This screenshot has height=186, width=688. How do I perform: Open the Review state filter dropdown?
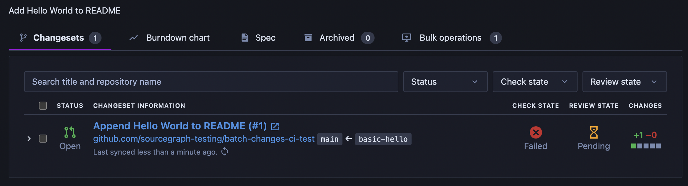pyautogui.click(x=624, y=82)
